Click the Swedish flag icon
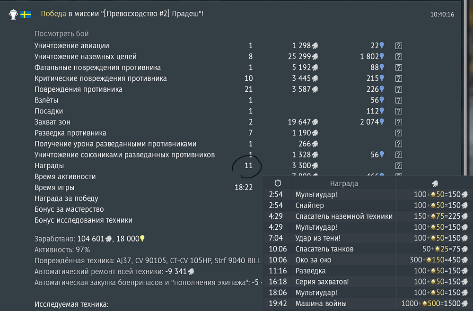The image size is (473, 311). point(26,15)
